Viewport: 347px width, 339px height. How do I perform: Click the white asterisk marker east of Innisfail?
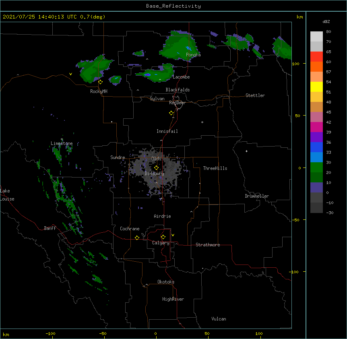point(202,122)
